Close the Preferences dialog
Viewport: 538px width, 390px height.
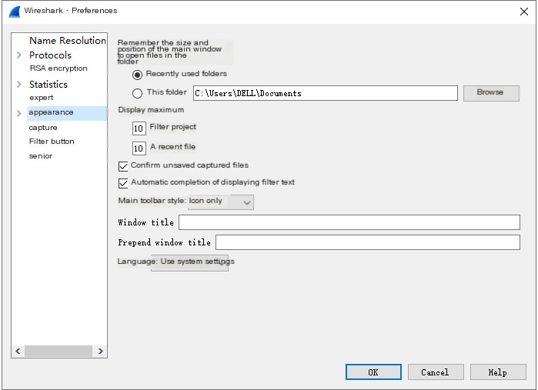523,12
